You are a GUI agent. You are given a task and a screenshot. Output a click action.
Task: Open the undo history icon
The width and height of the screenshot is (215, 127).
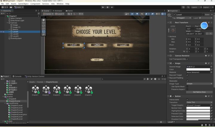[x=183, y=7]
